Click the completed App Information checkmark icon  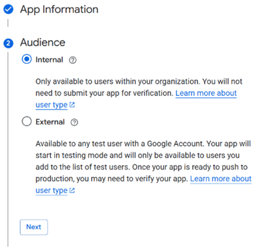click(x=8, y=10)
